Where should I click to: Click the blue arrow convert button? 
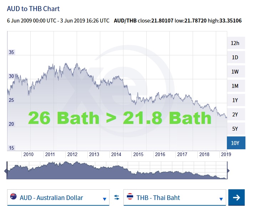[x=236, y=197]
